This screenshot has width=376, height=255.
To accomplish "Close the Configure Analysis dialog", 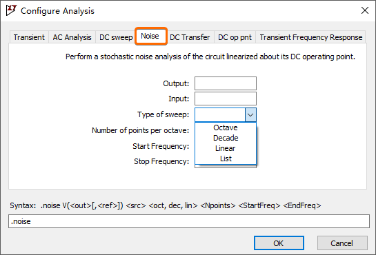I will (x=365, y=10).
